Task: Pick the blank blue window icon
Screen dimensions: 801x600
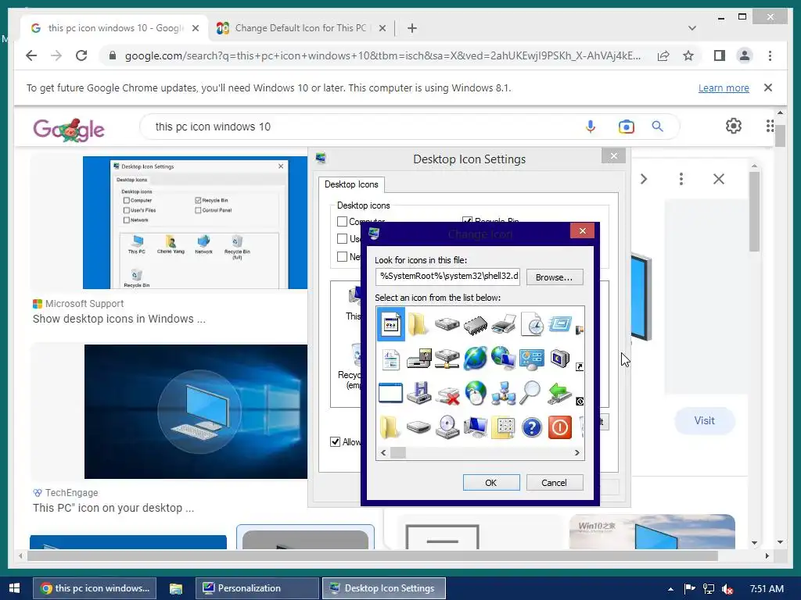Action: tap(391, 394)
